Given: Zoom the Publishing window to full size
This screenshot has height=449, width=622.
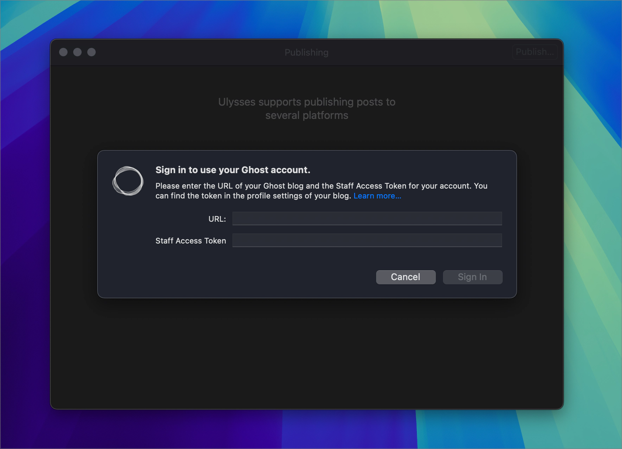Looking at the screenshot, I should click(x=91, y=52).
